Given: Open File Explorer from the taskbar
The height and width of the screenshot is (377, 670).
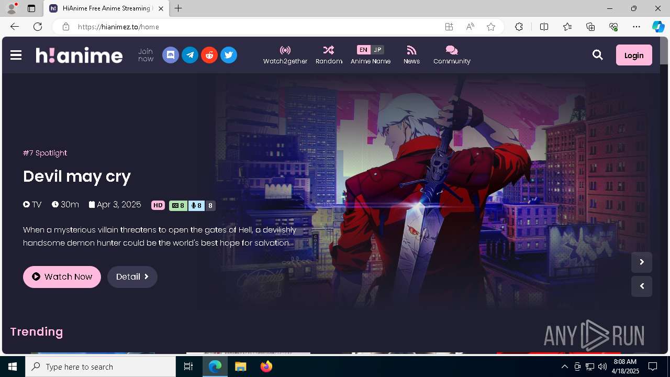Looking at the screenshot, I should point(241,367).
